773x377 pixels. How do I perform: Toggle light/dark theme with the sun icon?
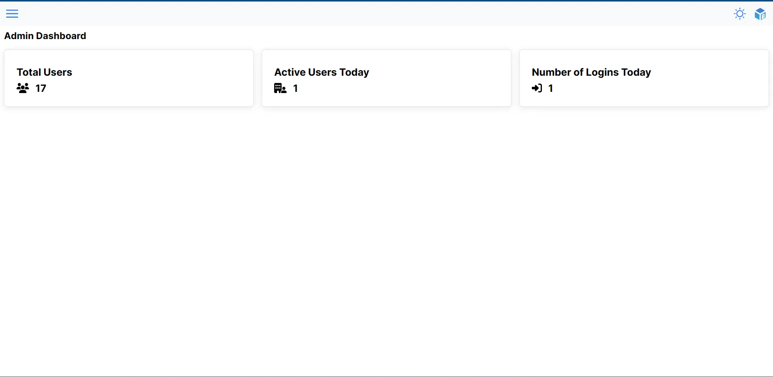740,13
